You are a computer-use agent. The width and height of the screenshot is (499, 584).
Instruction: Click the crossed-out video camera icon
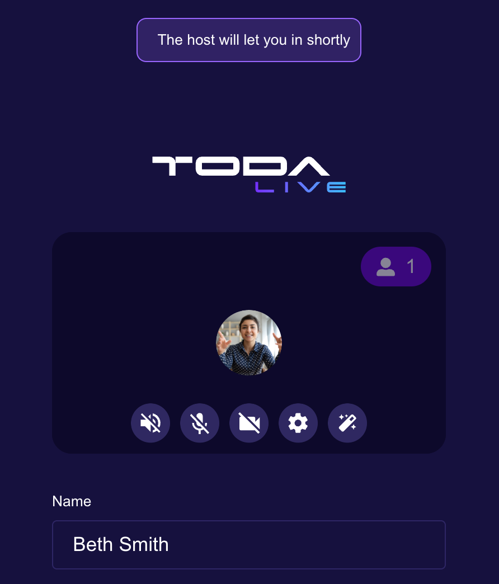pos(249,423)
